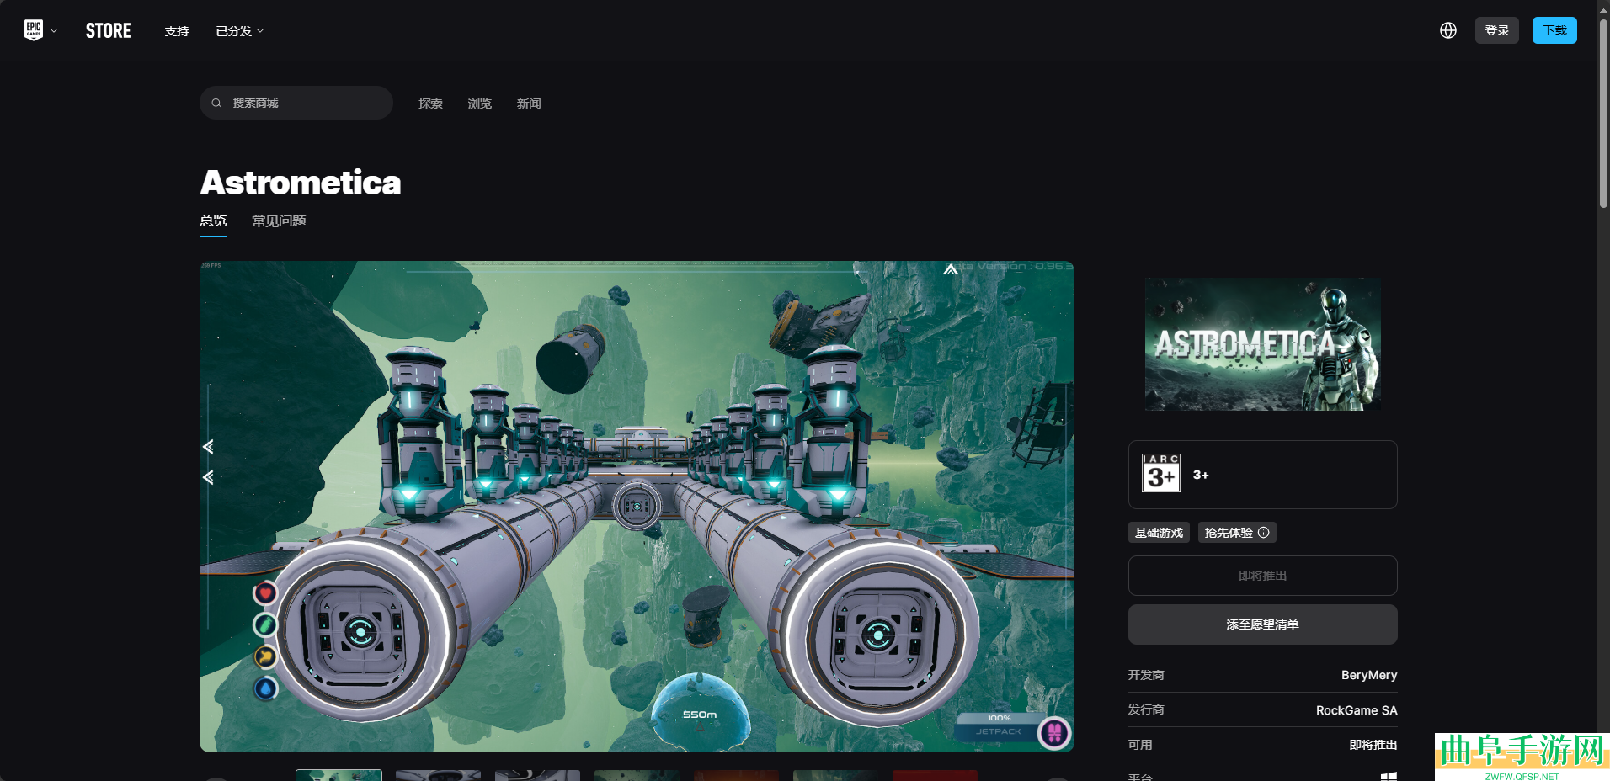Open the 探索 discover tab
This screenshot has width=1610, height=781.
pyautogui.click(x=430, y=104)
